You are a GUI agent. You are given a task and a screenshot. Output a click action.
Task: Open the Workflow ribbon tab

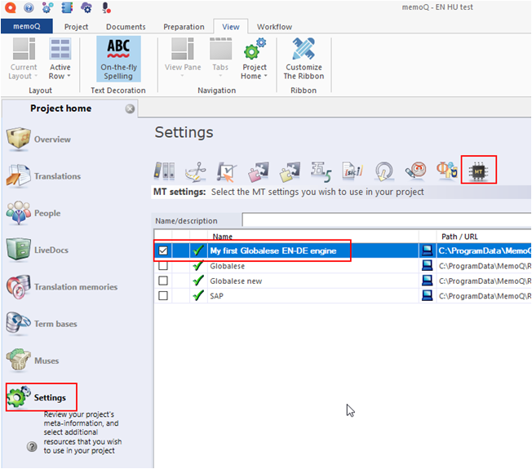pos(274,27)
